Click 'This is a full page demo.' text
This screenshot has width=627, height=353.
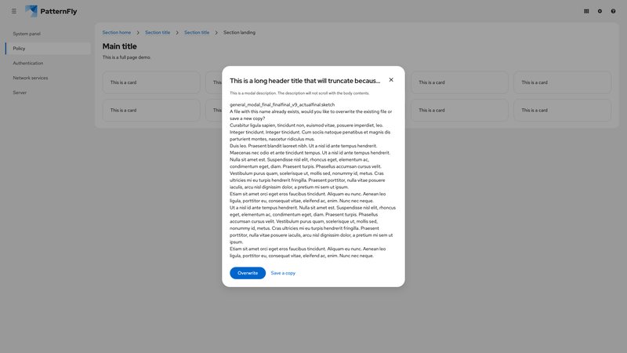(127, 57)
